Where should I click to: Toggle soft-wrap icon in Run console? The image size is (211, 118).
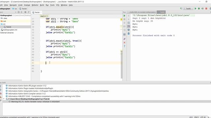point(129,23)
